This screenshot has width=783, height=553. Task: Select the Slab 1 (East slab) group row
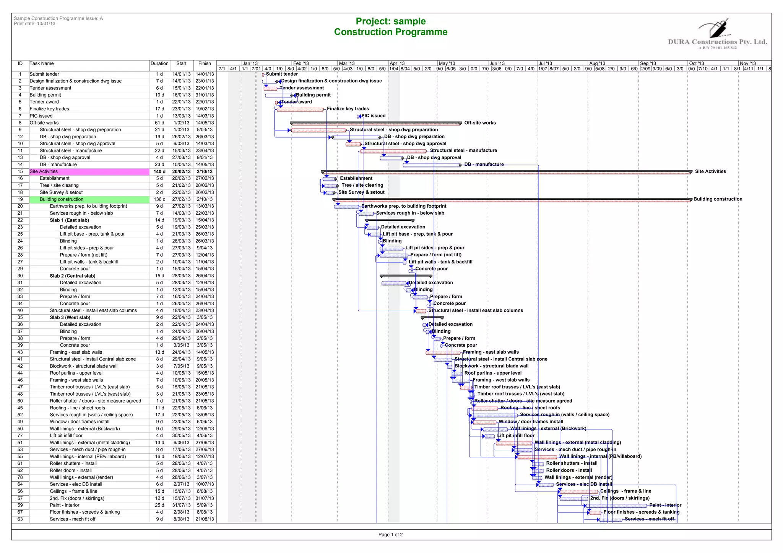(69, 220)
